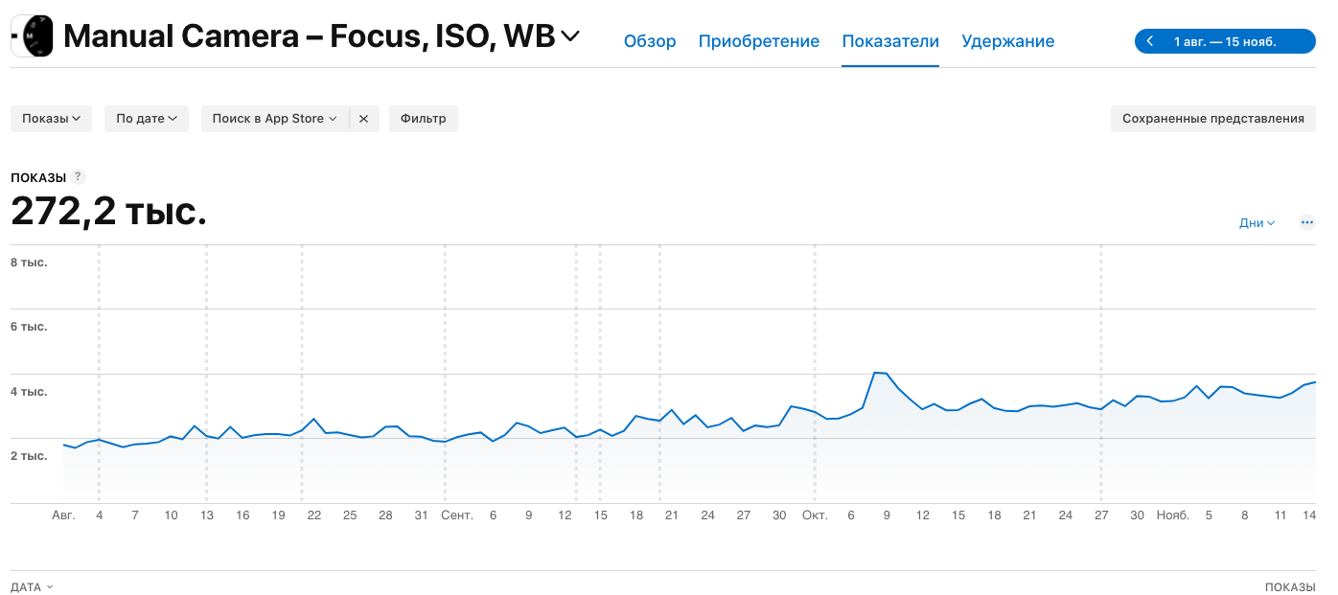The width and height of the screenshot is (1338, 595).
Task: Open the question mark help icon beside ПОКАЗЫ
Action: tap(79, 177)
